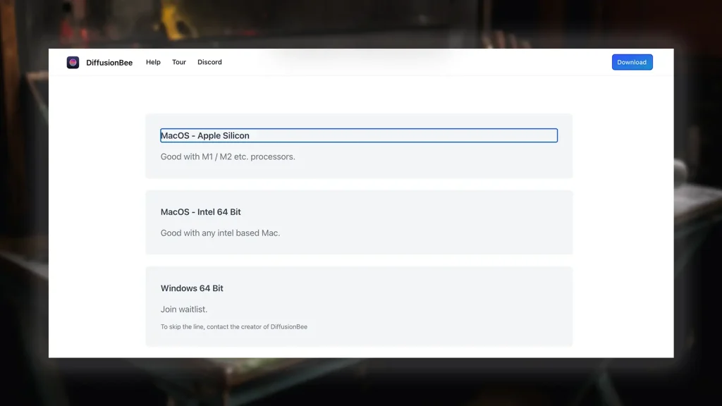The width and height of the screenshot is (722, 406).
Task: Start the Tour from the navigation bar
Action: 178,62
